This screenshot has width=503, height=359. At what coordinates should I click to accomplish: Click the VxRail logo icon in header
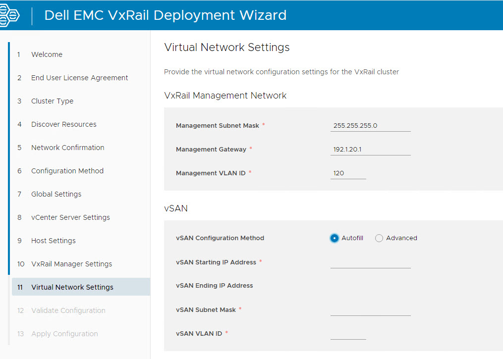coord(9,15)
